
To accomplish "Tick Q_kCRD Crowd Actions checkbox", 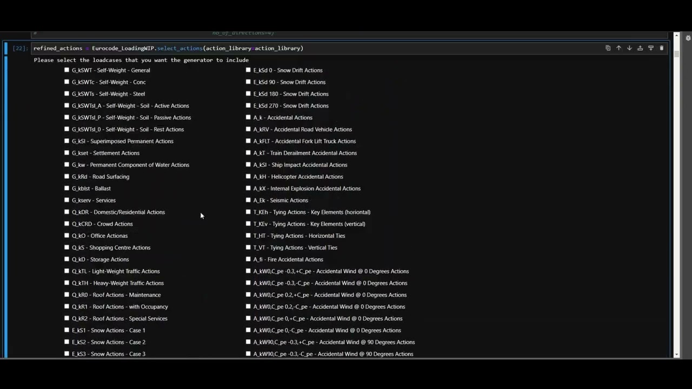I will tap(66, 224).
